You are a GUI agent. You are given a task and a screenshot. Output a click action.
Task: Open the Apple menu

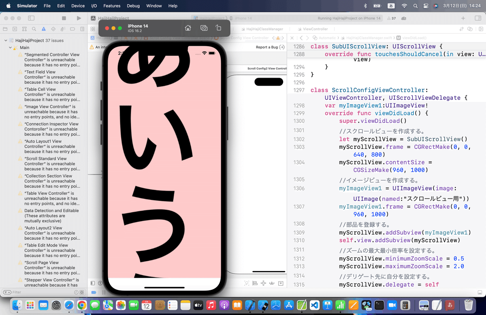pyautogui.click(x=9, y=6)
